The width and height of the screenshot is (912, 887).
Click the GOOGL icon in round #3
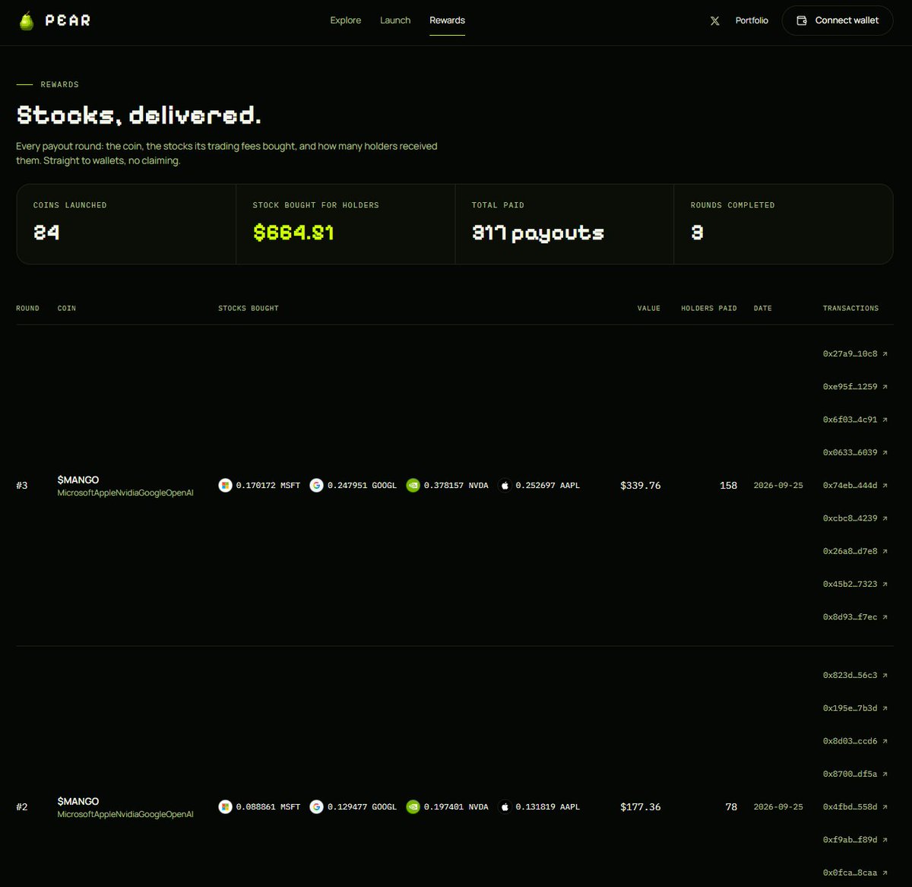click(x=316, y=485)
